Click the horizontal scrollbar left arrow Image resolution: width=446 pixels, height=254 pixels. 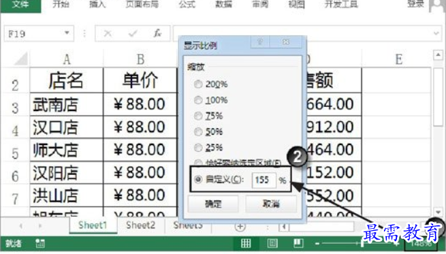(283, 227)
